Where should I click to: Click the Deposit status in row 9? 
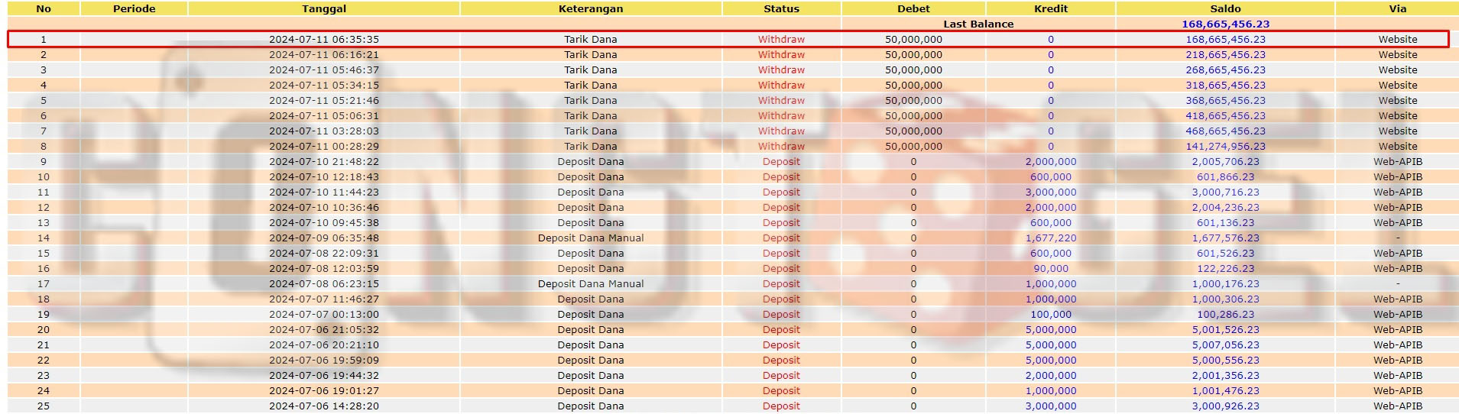click(781, 162)
